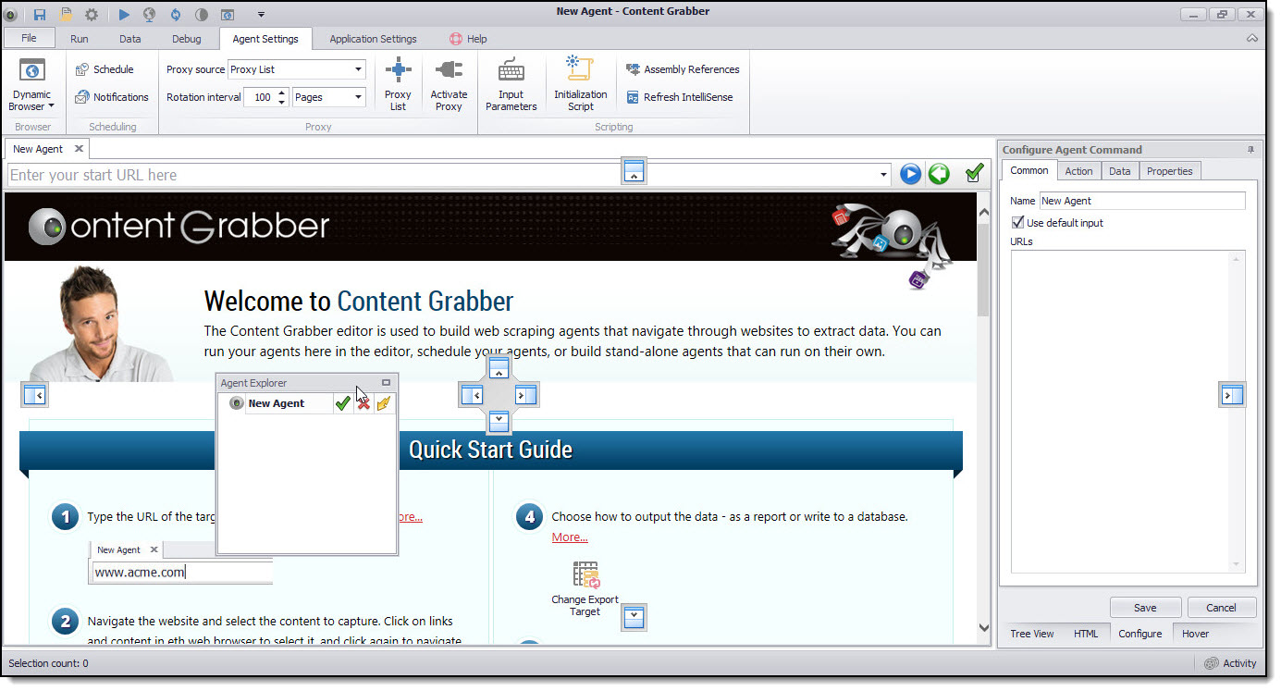The image size is (1281, 691).
Task: Open Input Parameters
Action: (x=511, y=85)
